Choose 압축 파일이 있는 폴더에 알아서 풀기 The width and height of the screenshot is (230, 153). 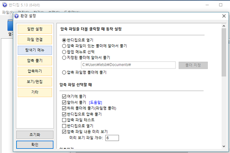point(64,46)
